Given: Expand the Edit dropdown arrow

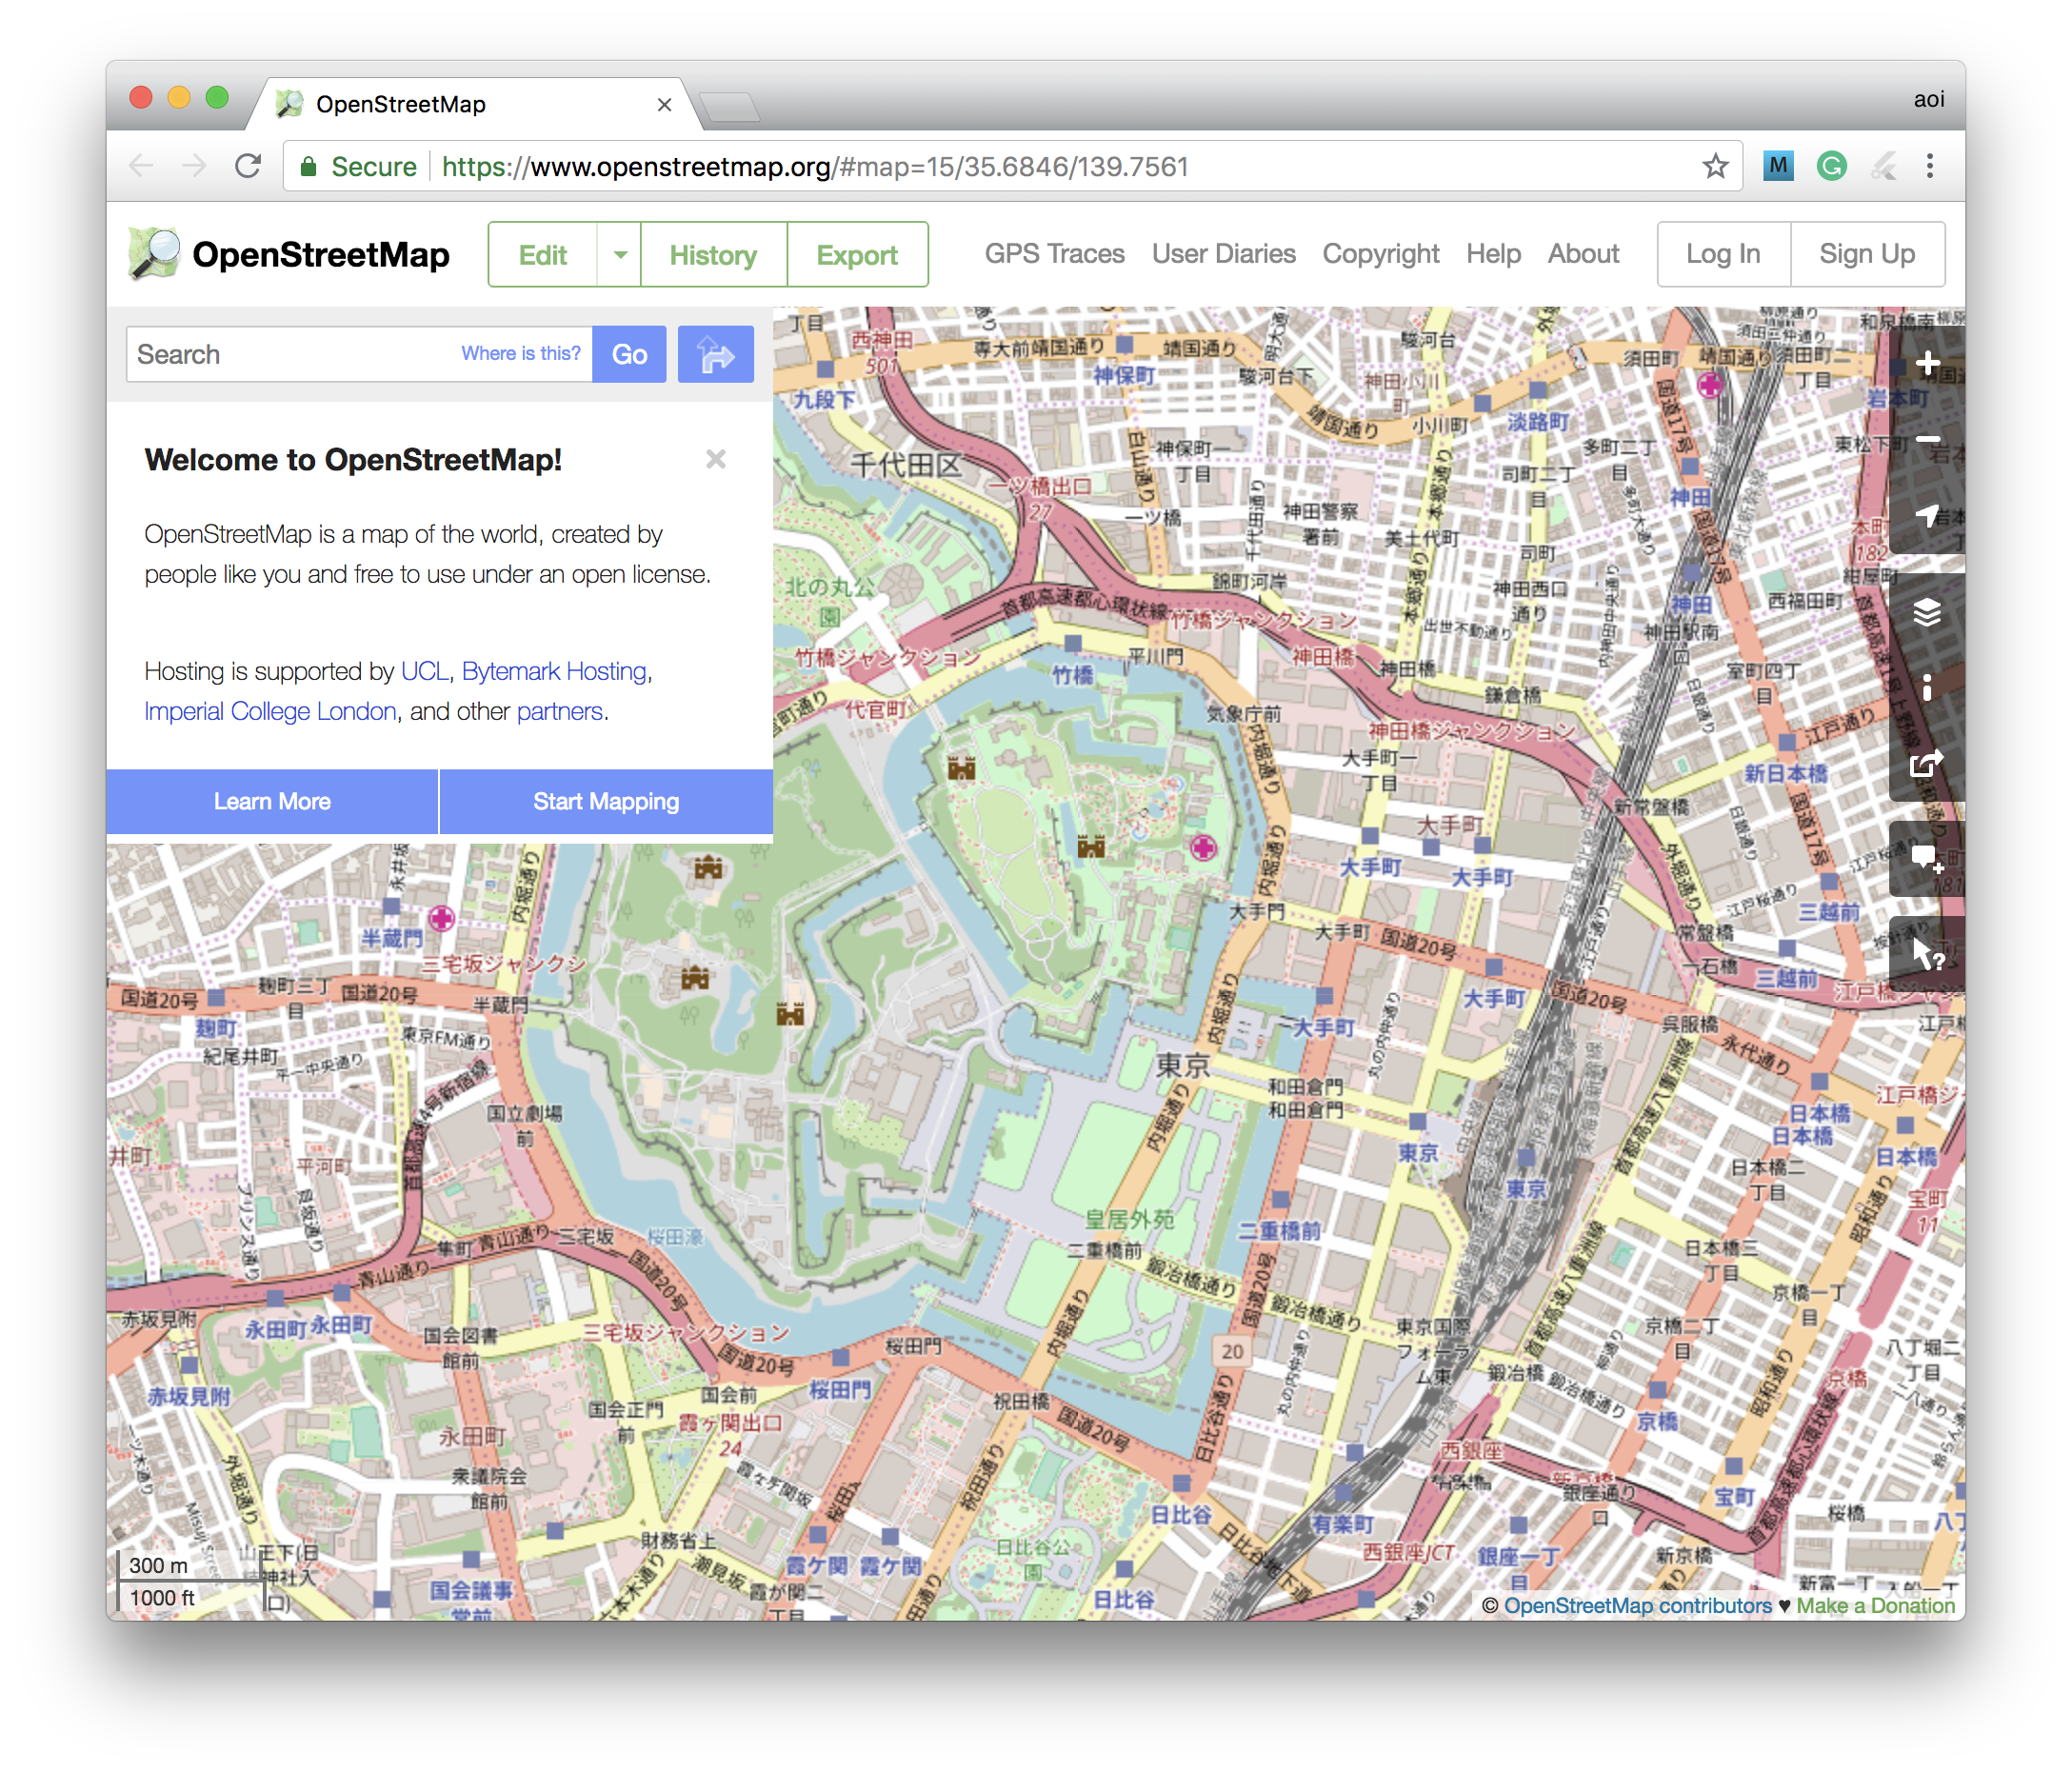Looking at the screenshot, I should [x=620, y=255].
